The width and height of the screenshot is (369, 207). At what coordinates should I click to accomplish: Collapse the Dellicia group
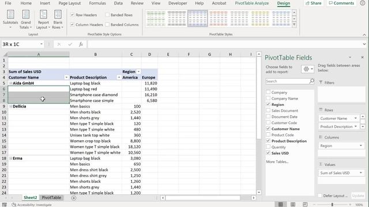[10, 106]
